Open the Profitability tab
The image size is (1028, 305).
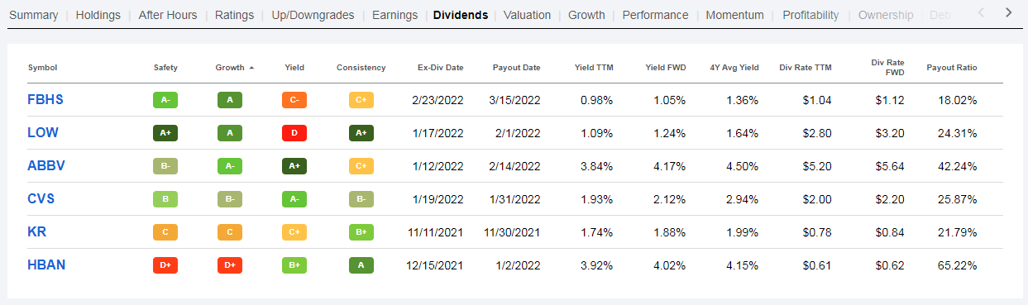click(810, 15)
